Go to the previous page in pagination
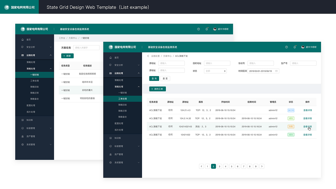Viewport: 336px width, 189px height. pyautogui.click(x=201, y=166)
